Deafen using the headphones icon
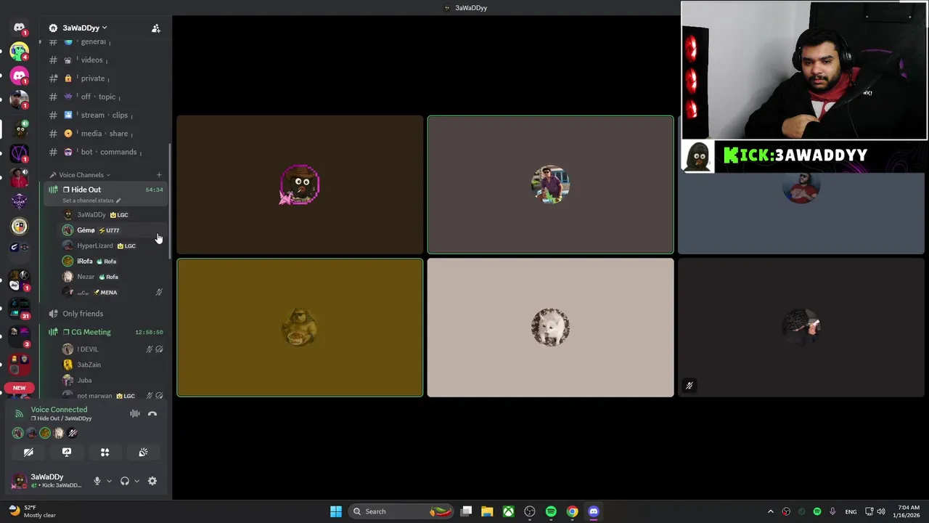Screen dimensions: 929x523 [124, 481]
